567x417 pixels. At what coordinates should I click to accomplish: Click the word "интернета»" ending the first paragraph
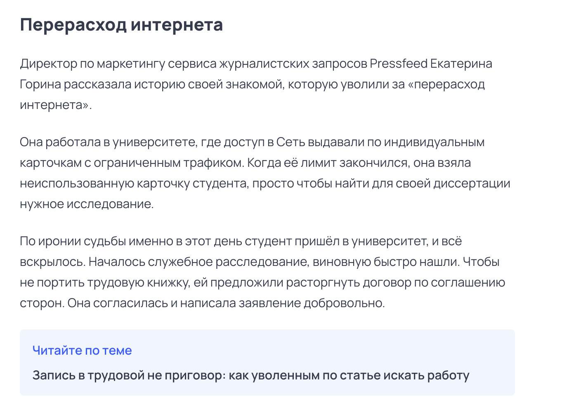(55, 105)
